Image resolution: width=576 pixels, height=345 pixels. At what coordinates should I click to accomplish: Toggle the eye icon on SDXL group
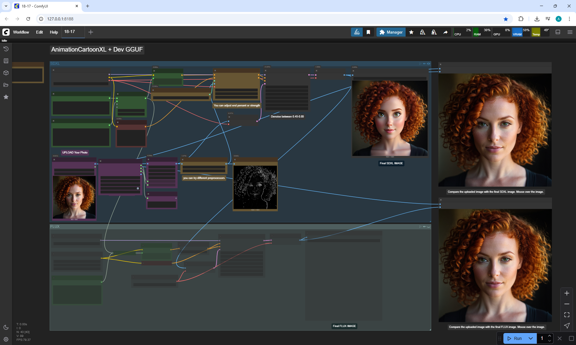[x=429, y=64]
